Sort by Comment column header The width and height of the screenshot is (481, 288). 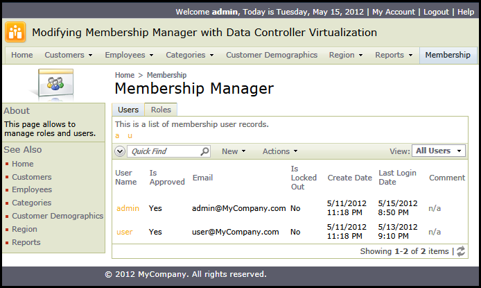tap(447, 178)
